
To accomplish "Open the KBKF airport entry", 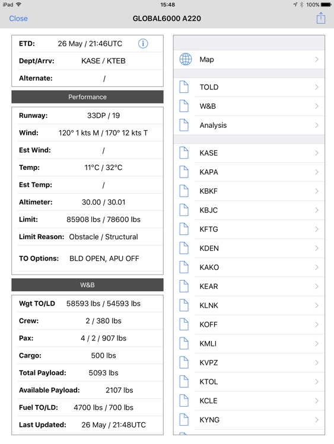I will pos(249,191).
